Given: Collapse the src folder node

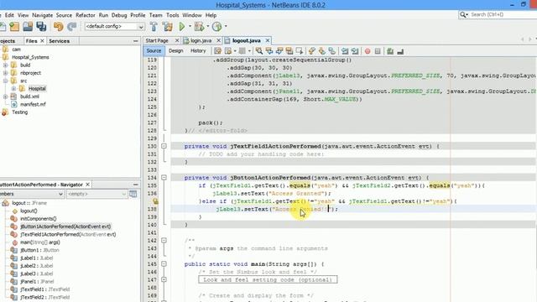Looking at the screenshot, I should (6, 81).
